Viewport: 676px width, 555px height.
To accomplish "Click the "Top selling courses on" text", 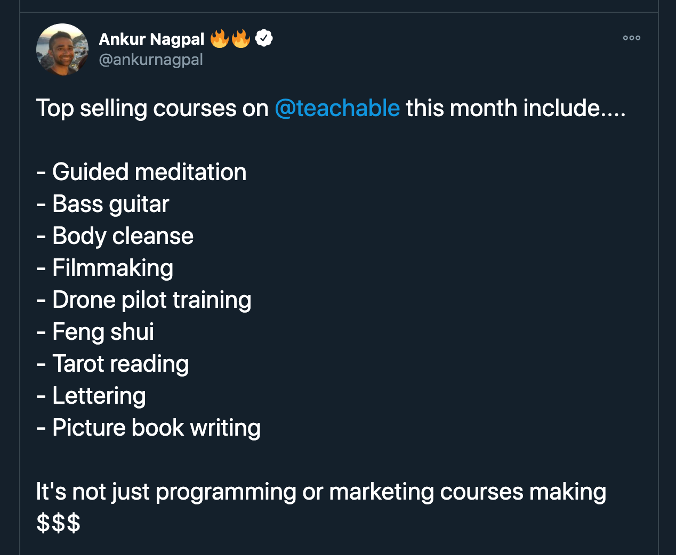I will (152, 108).
